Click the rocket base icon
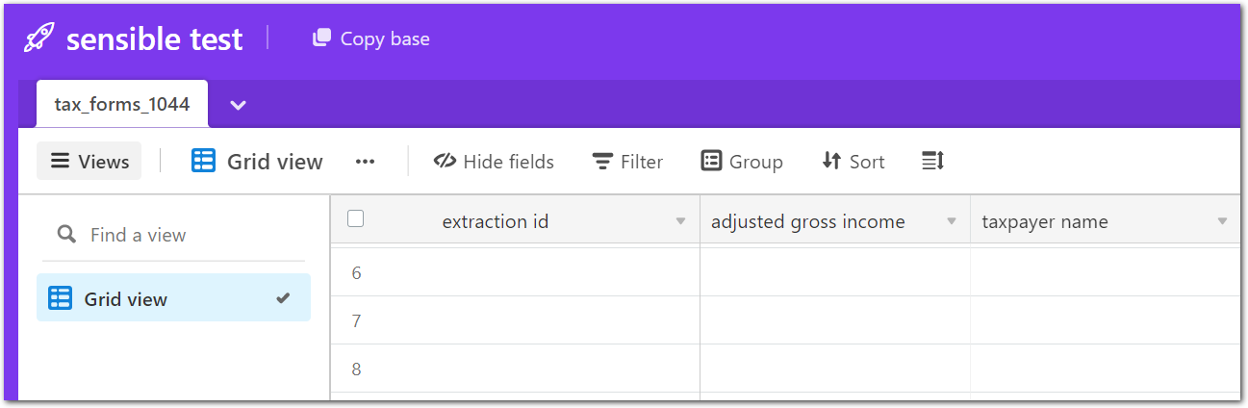Image resolution: width=1248 pixels, height=408 pixels. click(39, 38)
